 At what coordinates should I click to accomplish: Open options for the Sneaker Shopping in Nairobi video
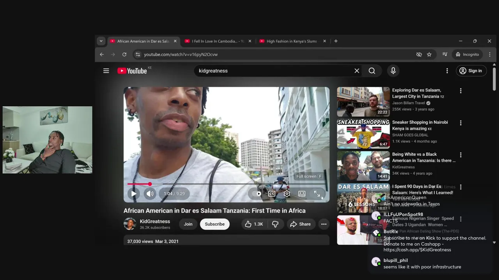[461, 123]
